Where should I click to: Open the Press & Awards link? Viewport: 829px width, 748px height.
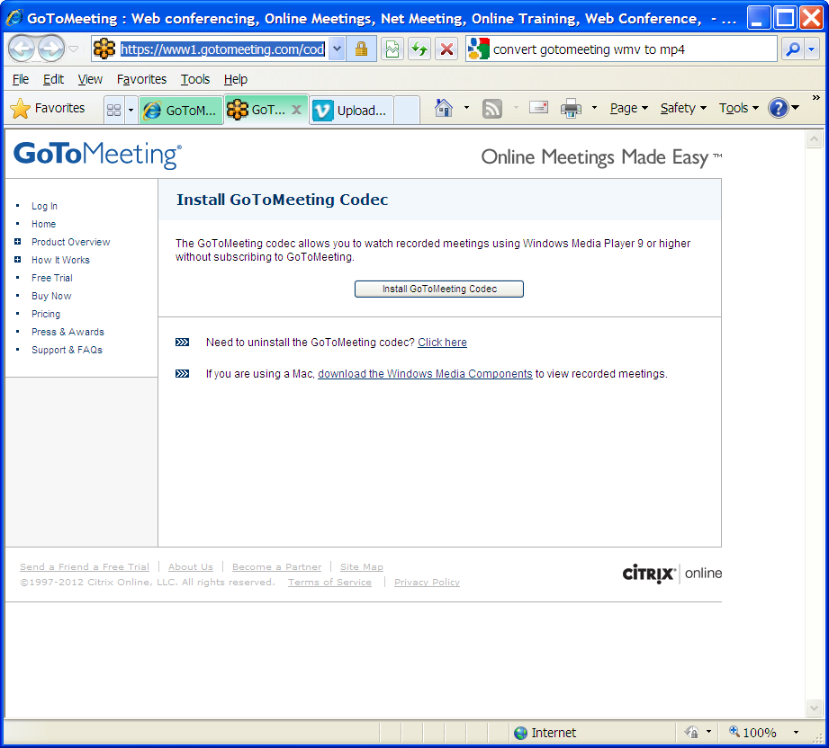coord(68,332)
